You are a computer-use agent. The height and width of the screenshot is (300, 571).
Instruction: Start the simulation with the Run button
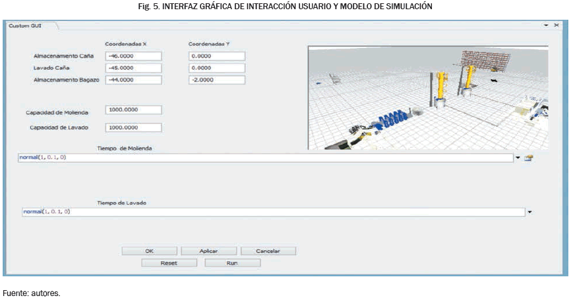coord(232,262)
